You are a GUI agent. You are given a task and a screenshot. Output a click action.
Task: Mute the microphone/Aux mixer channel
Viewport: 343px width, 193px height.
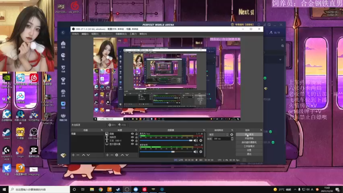tap(196, 141)
